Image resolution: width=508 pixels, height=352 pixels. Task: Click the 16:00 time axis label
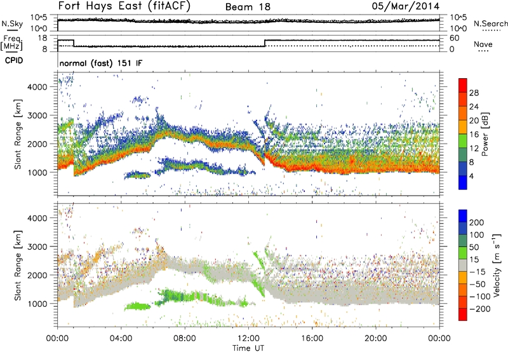pos(312,339)
